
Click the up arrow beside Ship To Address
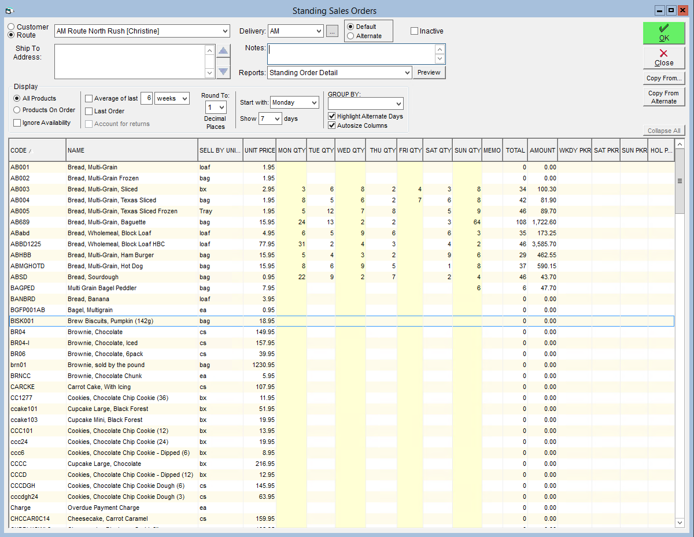tap(223, 52)
